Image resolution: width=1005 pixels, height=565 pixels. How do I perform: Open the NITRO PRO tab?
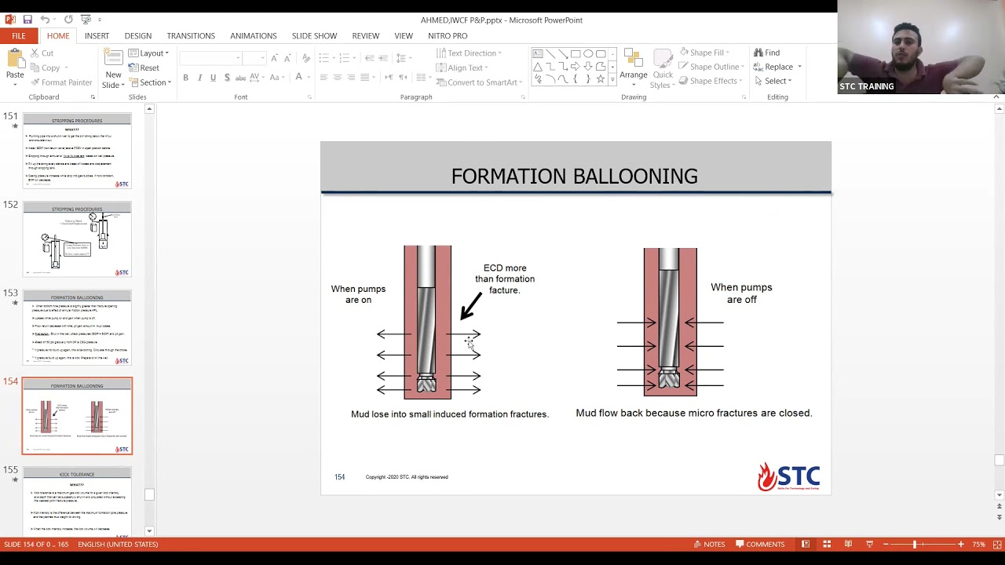pyautogui.click(x=448, y=36)
